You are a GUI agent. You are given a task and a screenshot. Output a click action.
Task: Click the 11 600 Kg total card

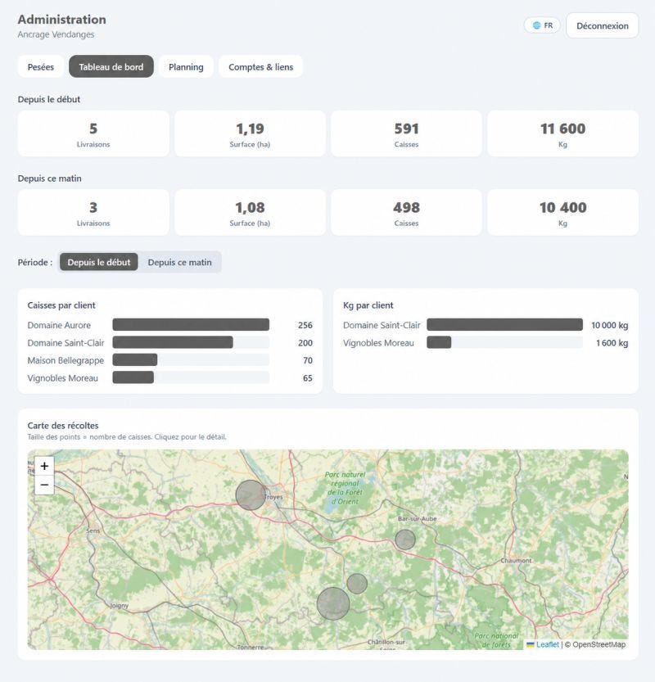[562, 133]
